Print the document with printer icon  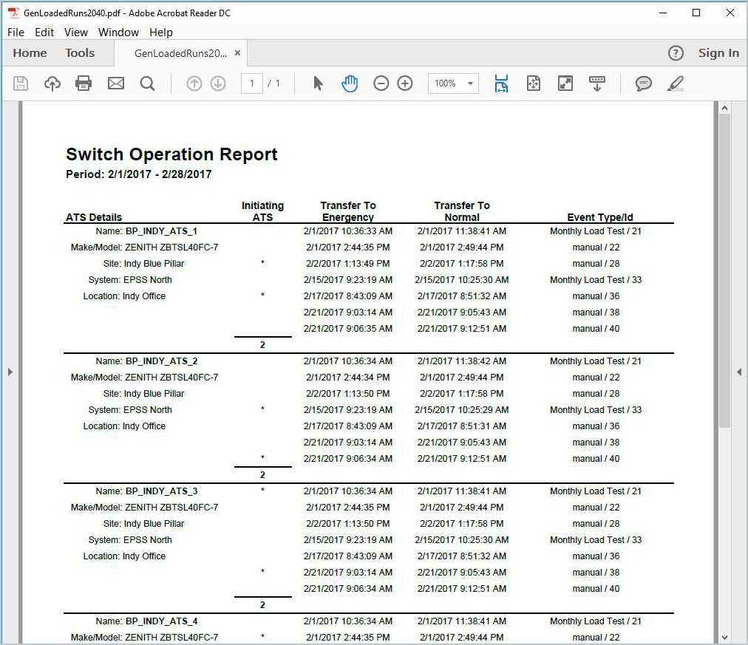84,83
